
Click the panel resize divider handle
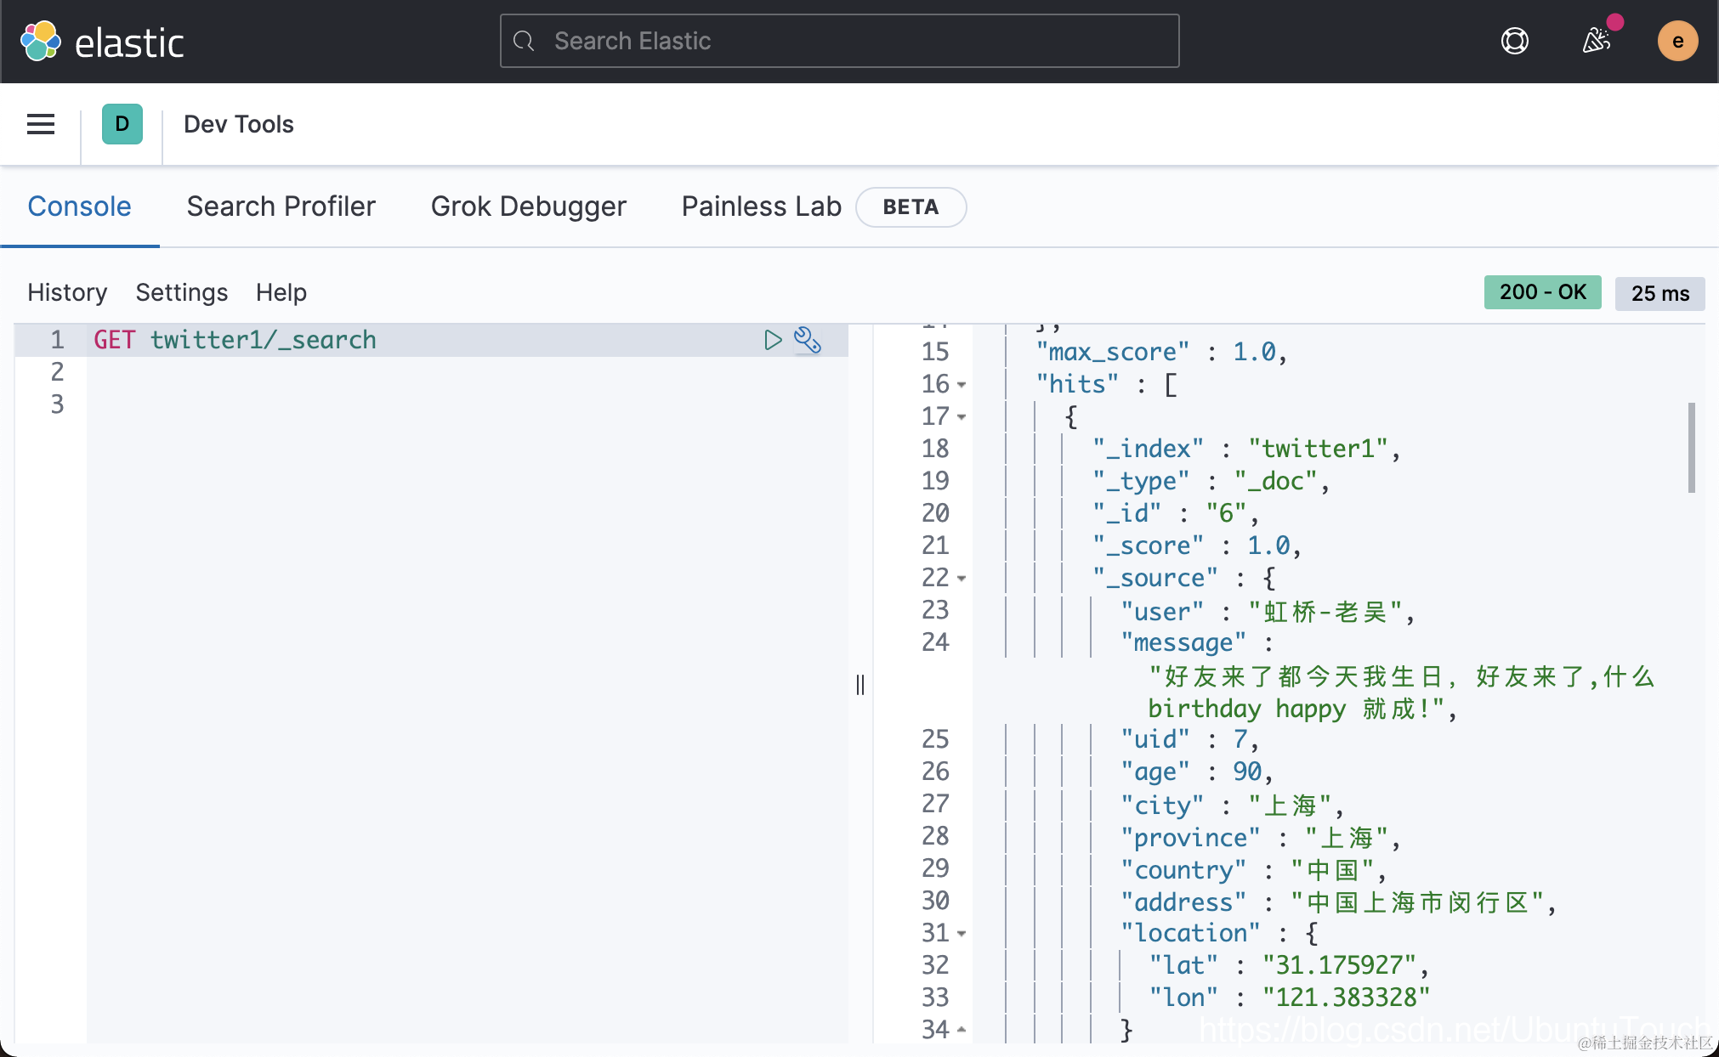[860, 685]
